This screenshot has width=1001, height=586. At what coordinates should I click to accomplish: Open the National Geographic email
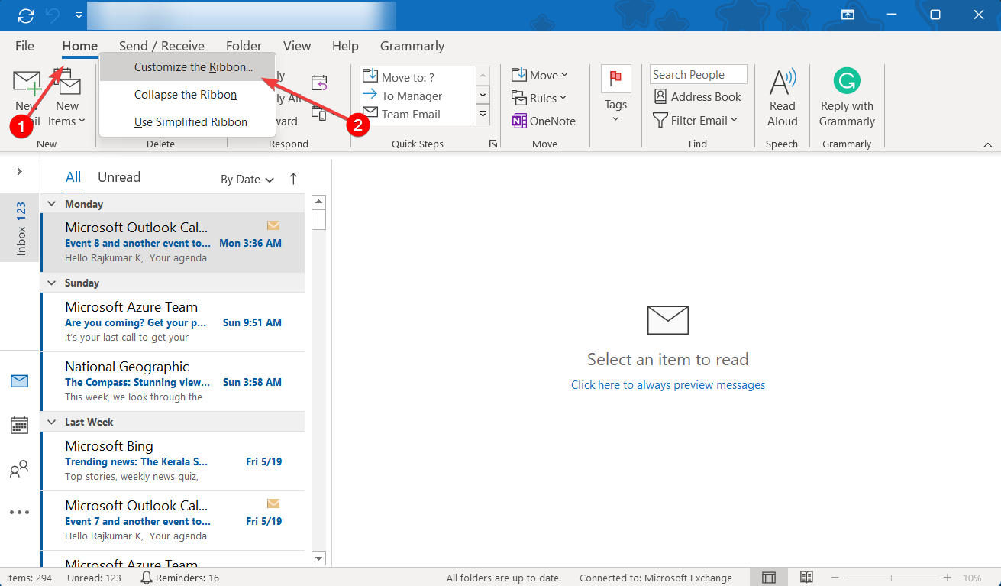[173, 381]
